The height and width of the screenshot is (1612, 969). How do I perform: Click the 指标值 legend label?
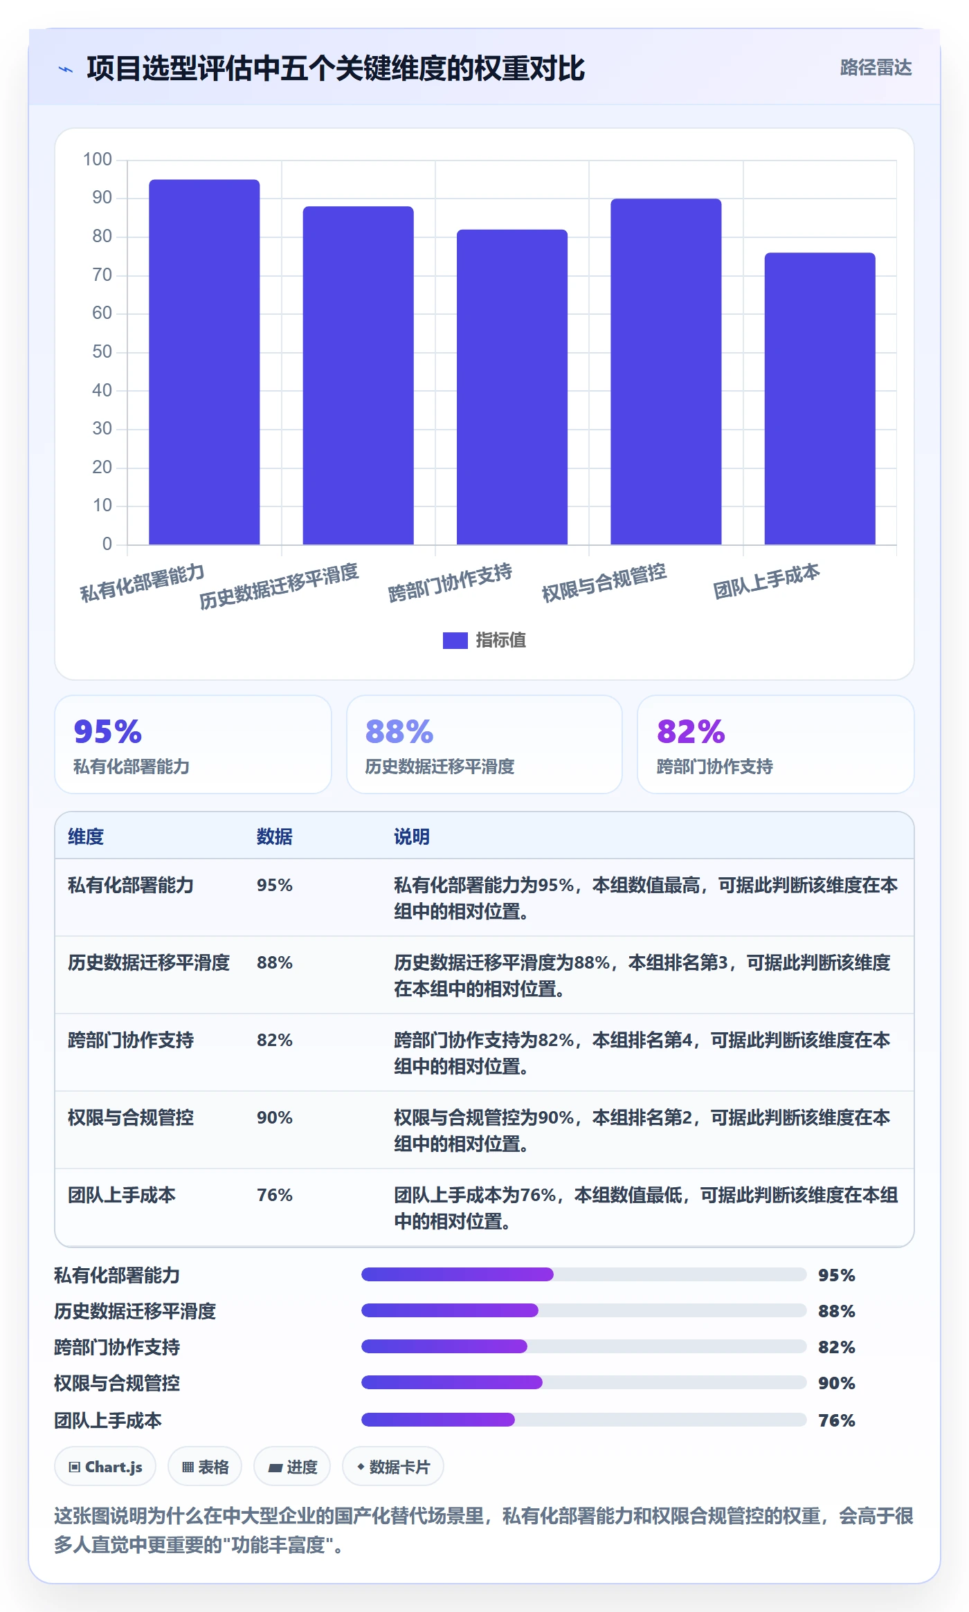click(x=500, y=641)
